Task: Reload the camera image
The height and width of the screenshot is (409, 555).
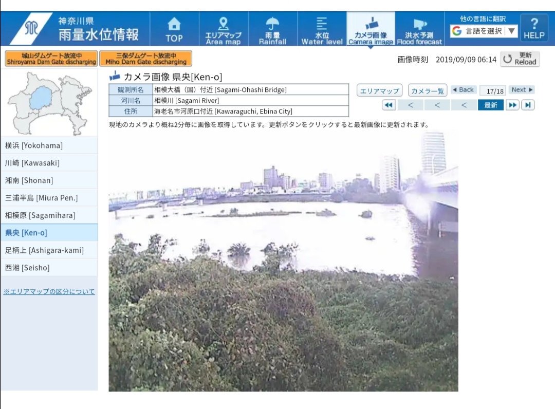Action: coord(520,59)
